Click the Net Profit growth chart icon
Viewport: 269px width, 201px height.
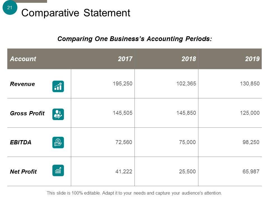click(x=58, y=170)
